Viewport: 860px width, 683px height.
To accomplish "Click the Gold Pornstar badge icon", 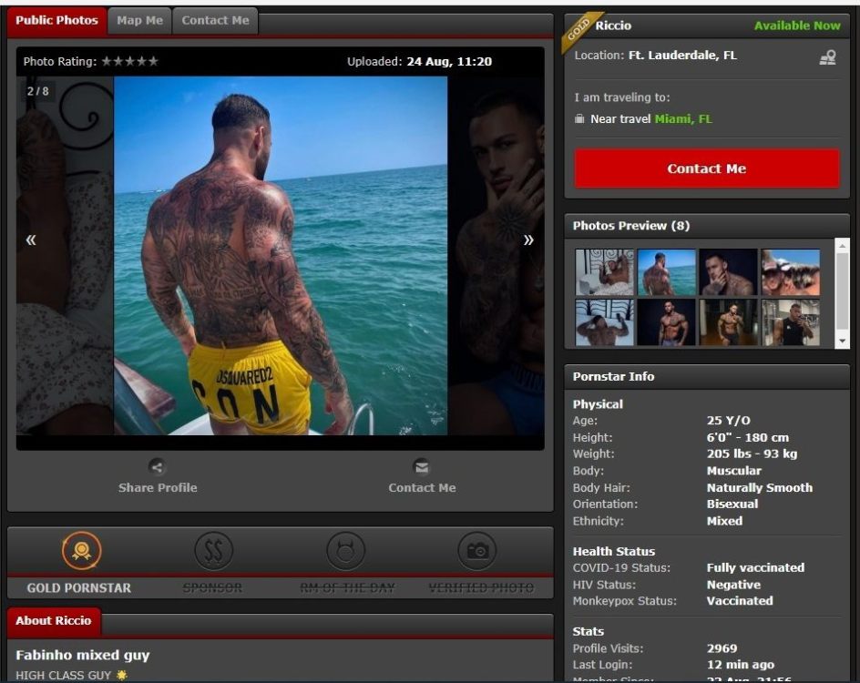I will (x=81, y=551).
